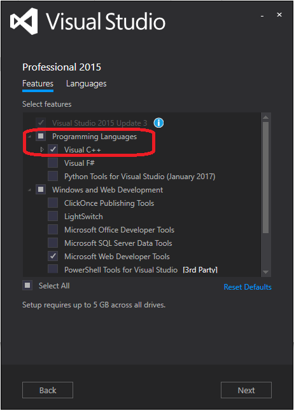Click the Next button
This screenshot has height=411, width=294.
point(246,390)
